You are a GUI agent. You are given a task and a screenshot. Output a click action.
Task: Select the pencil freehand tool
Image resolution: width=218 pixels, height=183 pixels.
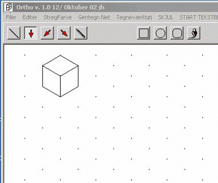[x=81, y=33]
